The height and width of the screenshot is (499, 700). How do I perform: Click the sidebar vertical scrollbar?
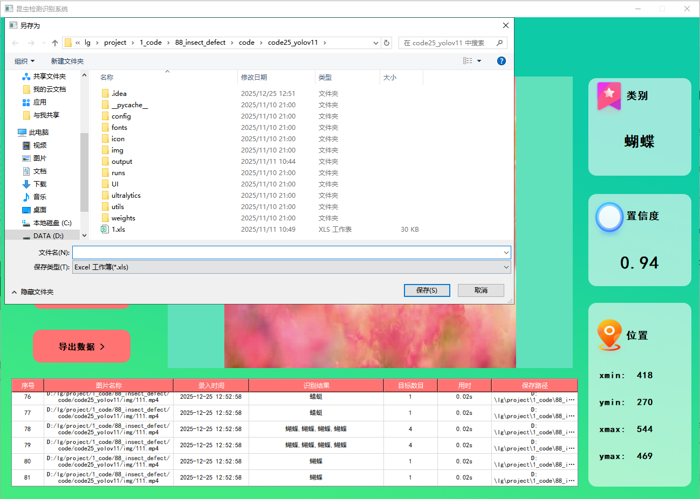pos(84,172)
